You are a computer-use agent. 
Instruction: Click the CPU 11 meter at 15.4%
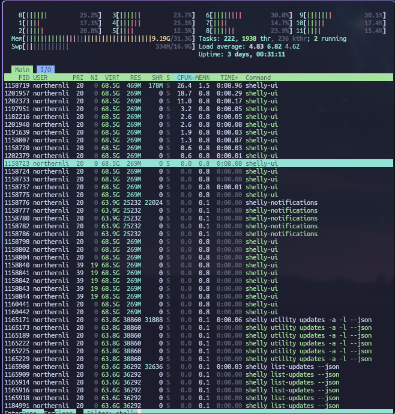(341, 31)
